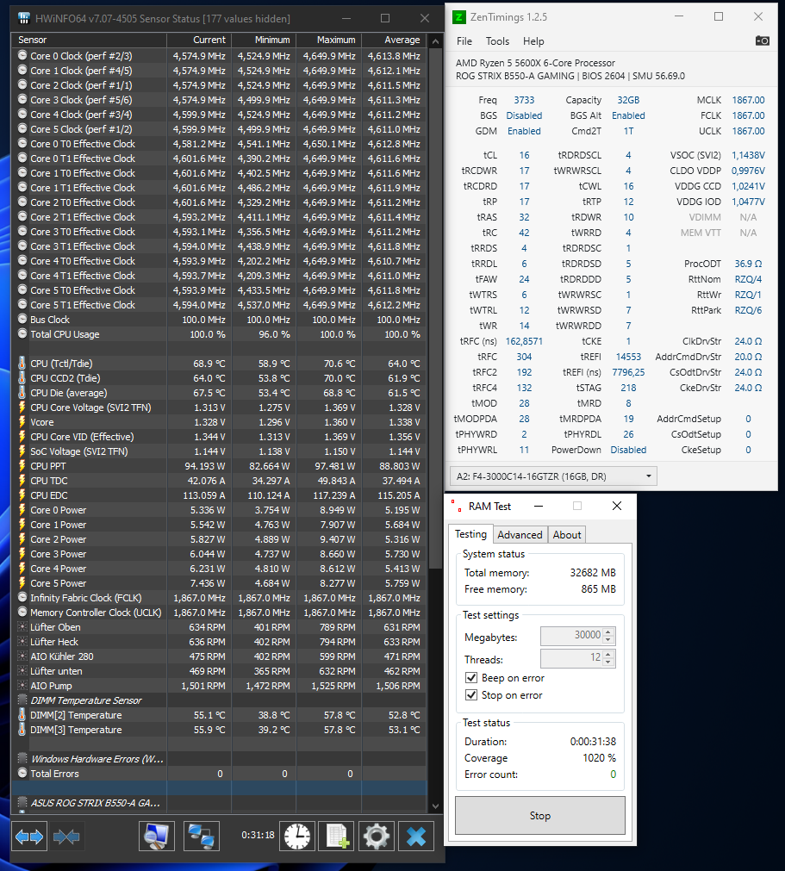The height and width of the screenshot is (871, 785).
Task: Switch to RAM Test About tab
Action: (x=567, y=534)
